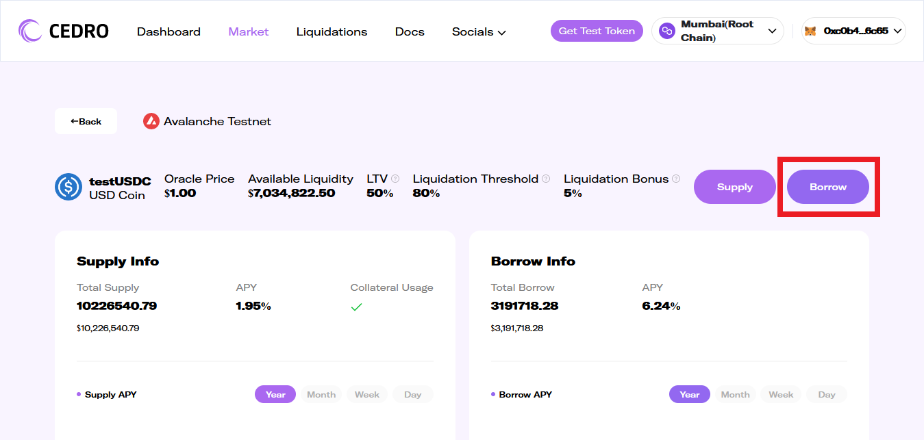Open the Mumbai(Root Chain) network selector
924x440 pixels.
pyautogui.click(x=717, y=31)
